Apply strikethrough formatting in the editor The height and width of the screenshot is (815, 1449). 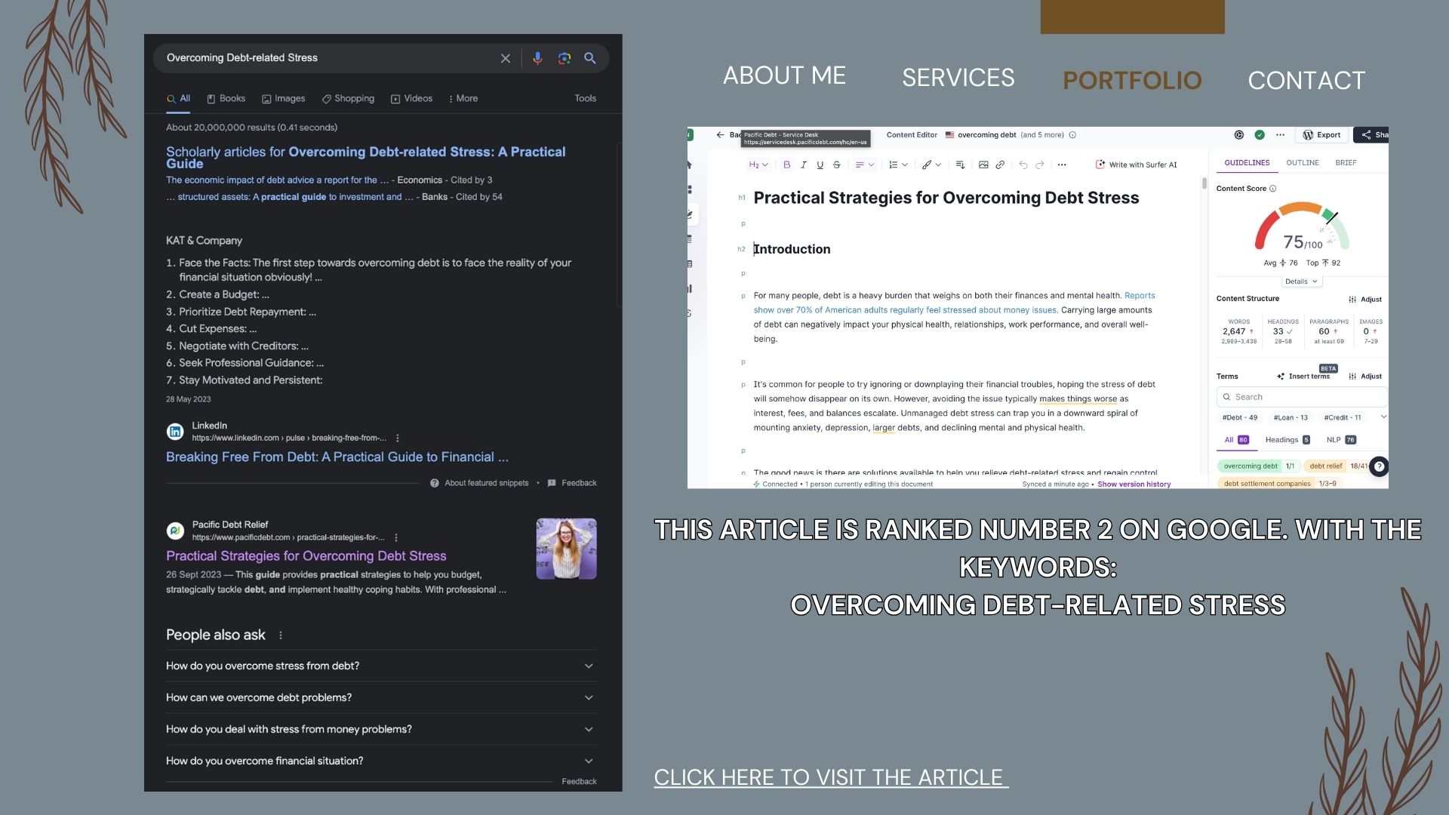pos(836,165)
